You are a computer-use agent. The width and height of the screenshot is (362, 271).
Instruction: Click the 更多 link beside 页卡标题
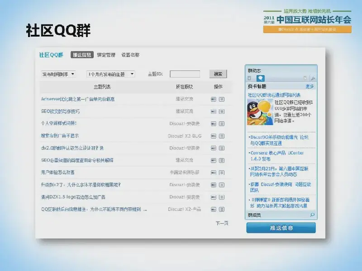click(310, 86)
